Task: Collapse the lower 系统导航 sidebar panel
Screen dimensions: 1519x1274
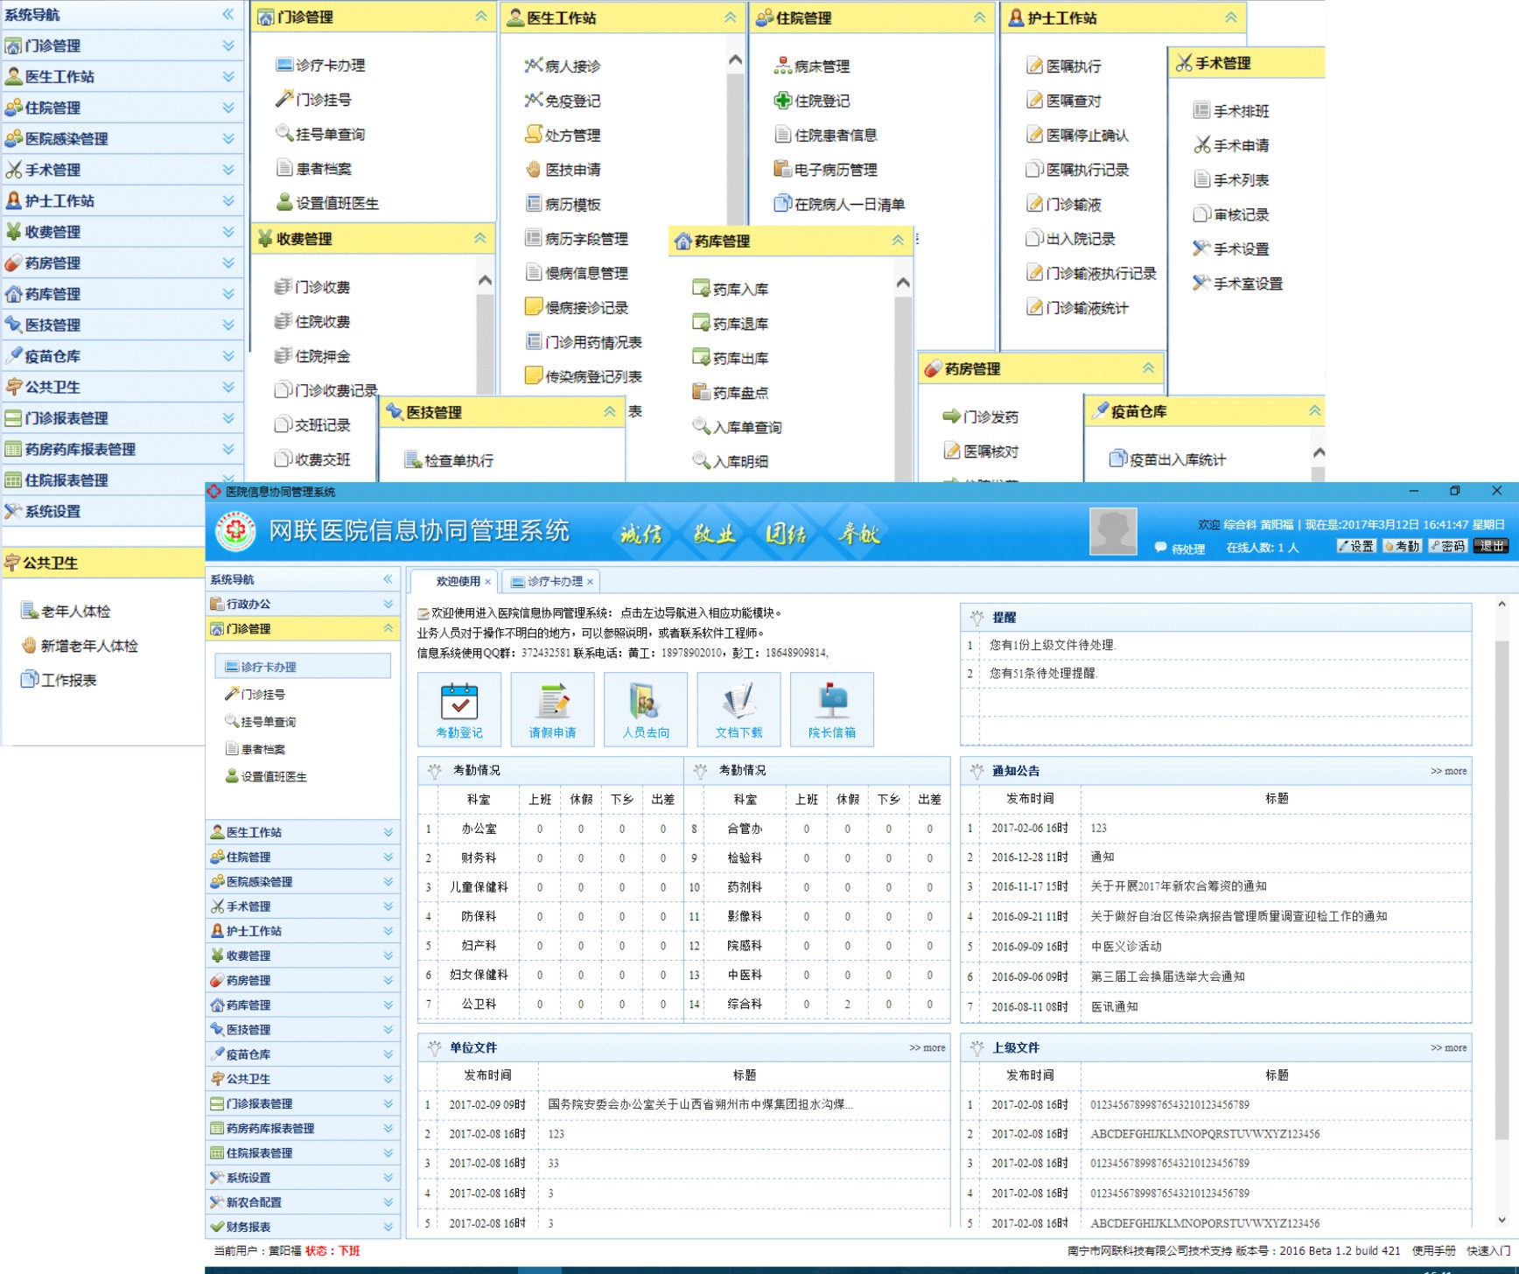Action: 388,579
